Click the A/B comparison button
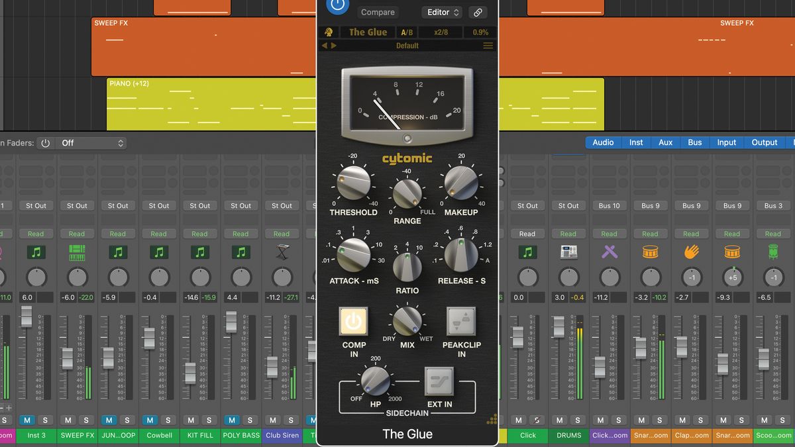The height and width of the screenshot is (447, 795). [x=406, y=32]
